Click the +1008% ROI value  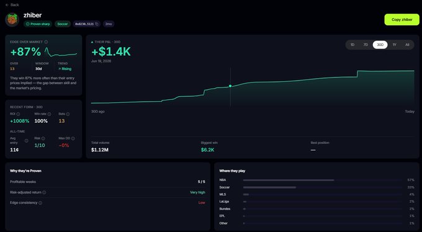[x=19, y=121]
